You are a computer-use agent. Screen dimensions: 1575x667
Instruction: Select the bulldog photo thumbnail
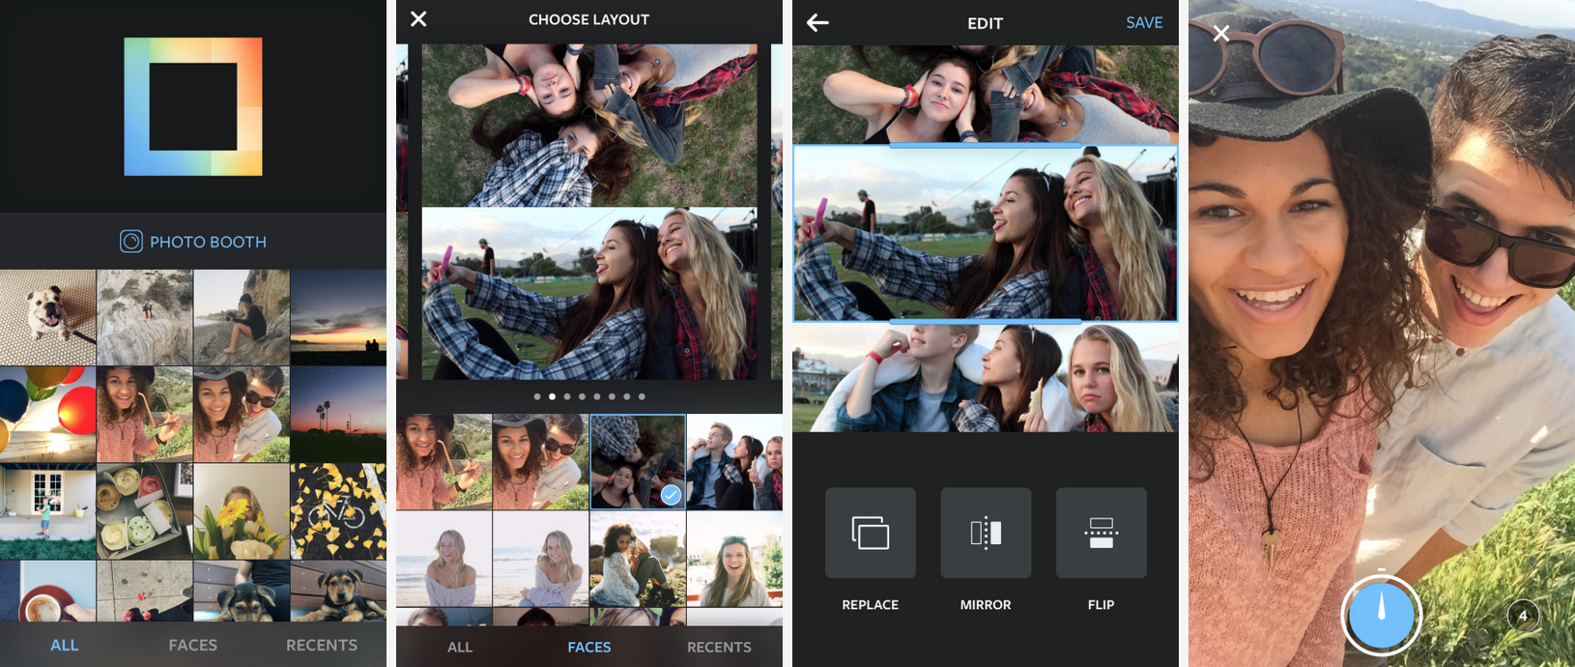pyautogui.click(x=47, y=317)
